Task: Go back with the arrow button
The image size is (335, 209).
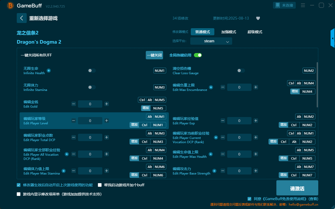Action: pyautogui.click(x=22, y=18)
